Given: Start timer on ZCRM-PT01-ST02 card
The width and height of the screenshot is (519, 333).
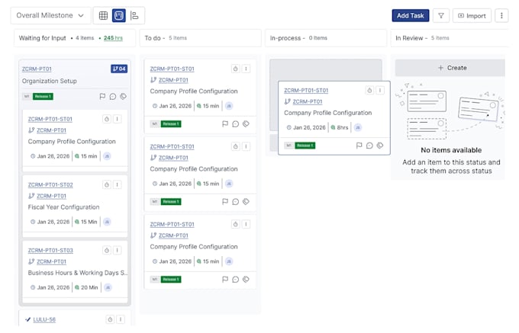Looking at the screenshot, I should pos(107,184).
